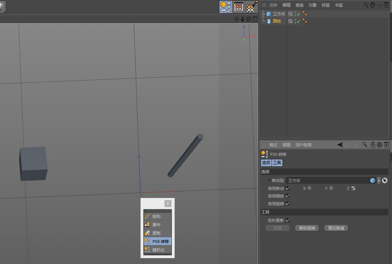Toggle 启用旋转 checkbox

[x=288, y=203]
